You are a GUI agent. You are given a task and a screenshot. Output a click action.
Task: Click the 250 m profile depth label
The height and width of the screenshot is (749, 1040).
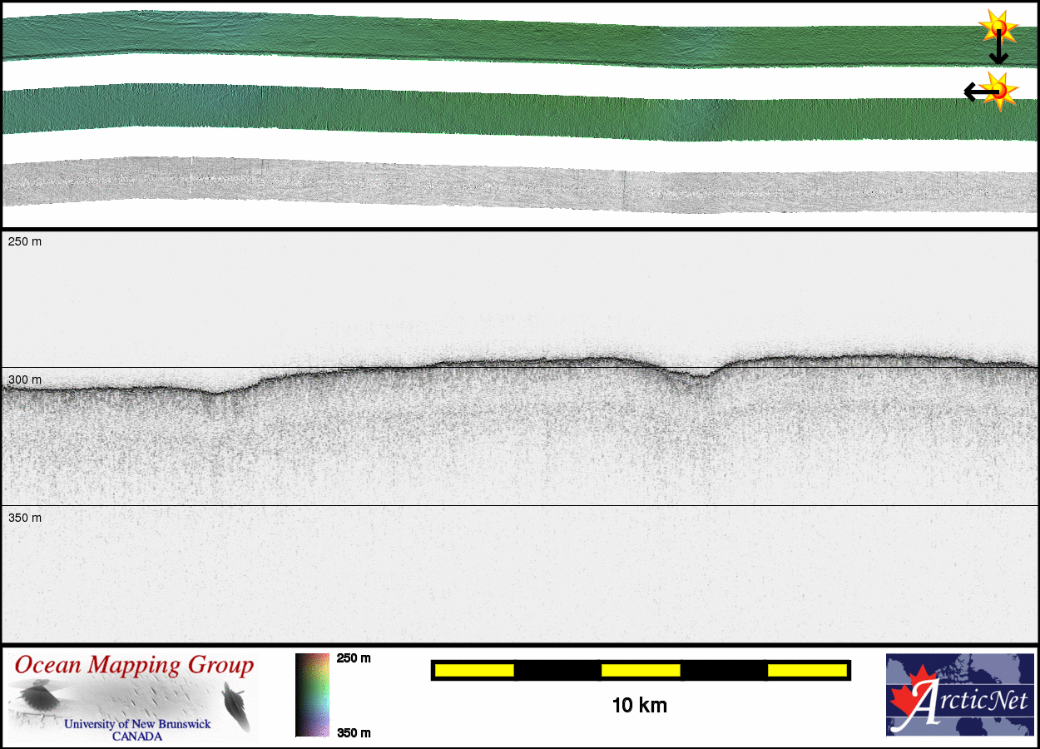point(25,241)
